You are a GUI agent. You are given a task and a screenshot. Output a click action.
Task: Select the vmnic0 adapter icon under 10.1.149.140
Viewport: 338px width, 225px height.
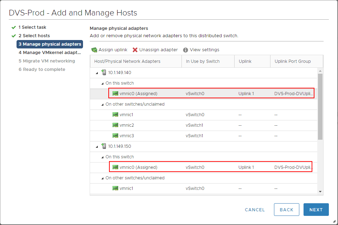click(115, 93)
